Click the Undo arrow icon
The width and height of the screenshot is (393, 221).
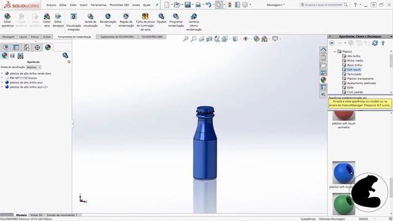tap(208, 5)
